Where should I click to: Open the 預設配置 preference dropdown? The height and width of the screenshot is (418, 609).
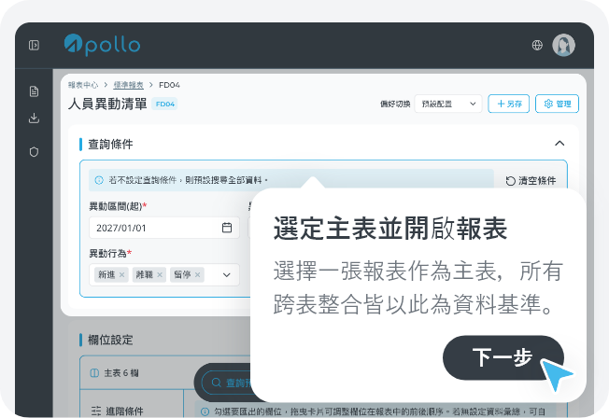[448, 104]
